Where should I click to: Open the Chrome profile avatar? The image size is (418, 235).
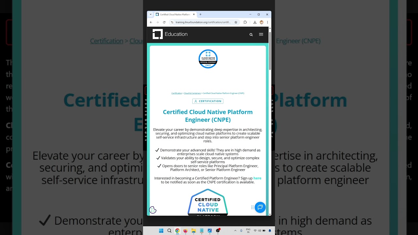pyautogui.click(x=262, y=22)
